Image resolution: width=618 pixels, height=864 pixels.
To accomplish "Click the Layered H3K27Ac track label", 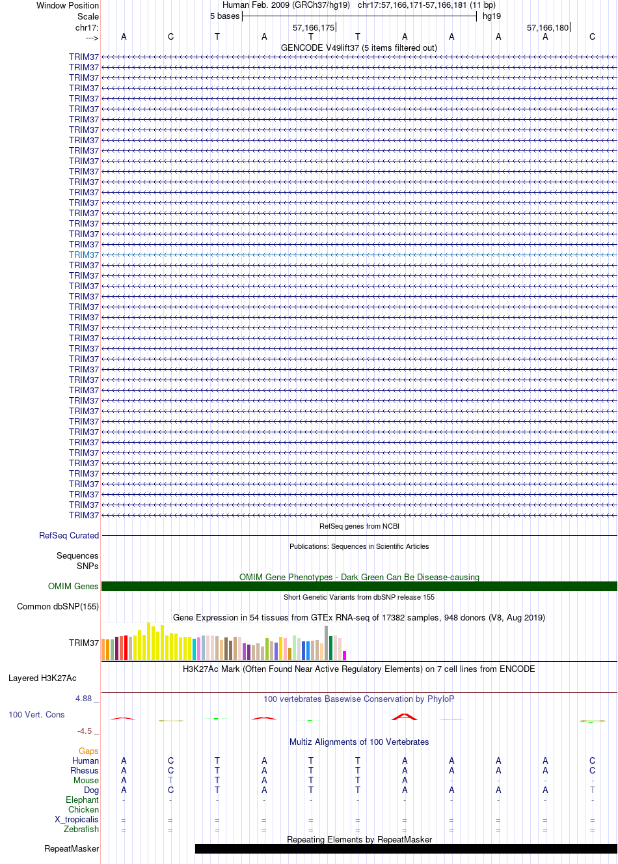I will [42, 678].
